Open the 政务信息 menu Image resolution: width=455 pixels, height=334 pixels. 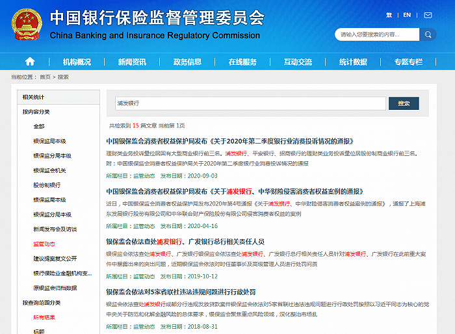[187, 62]
